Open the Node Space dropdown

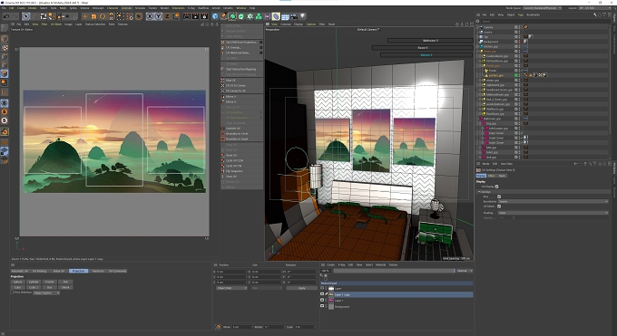click(x=543, y=8)
